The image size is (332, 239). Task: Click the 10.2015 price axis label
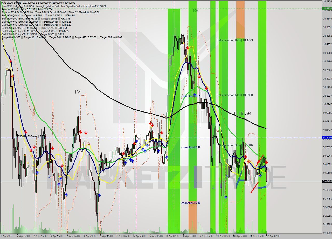tap(327, 78)
